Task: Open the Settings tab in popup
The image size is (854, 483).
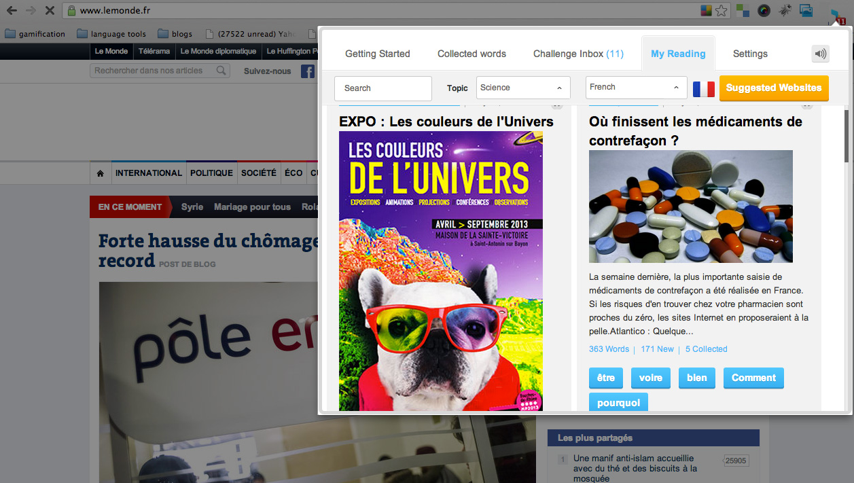Action: point(750,54)
